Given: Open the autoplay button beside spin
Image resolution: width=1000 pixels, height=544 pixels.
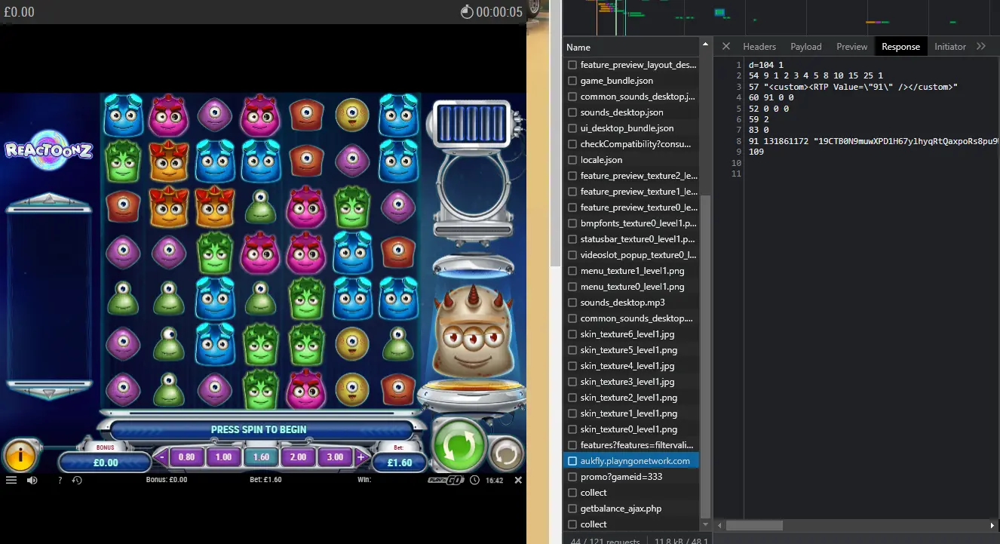Looking at the screenshot, I should (505, 454).
